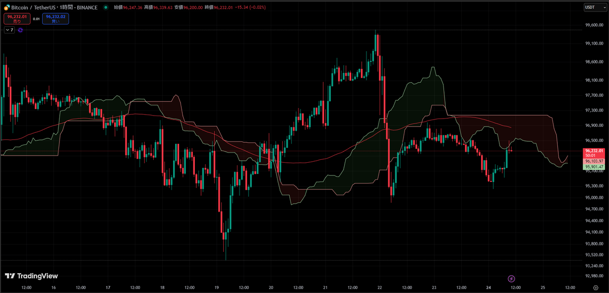
Task: Click the 96,103.97 indicator price label
Action: (594, 161)
